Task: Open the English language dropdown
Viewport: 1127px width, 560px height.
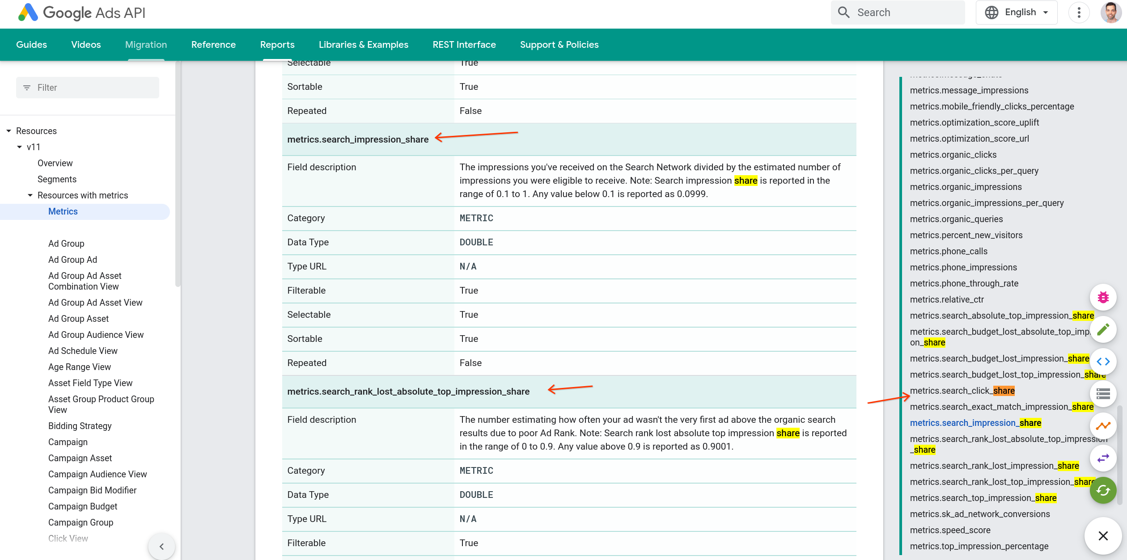Action: pyautogui.click(x=1016, y=13)
